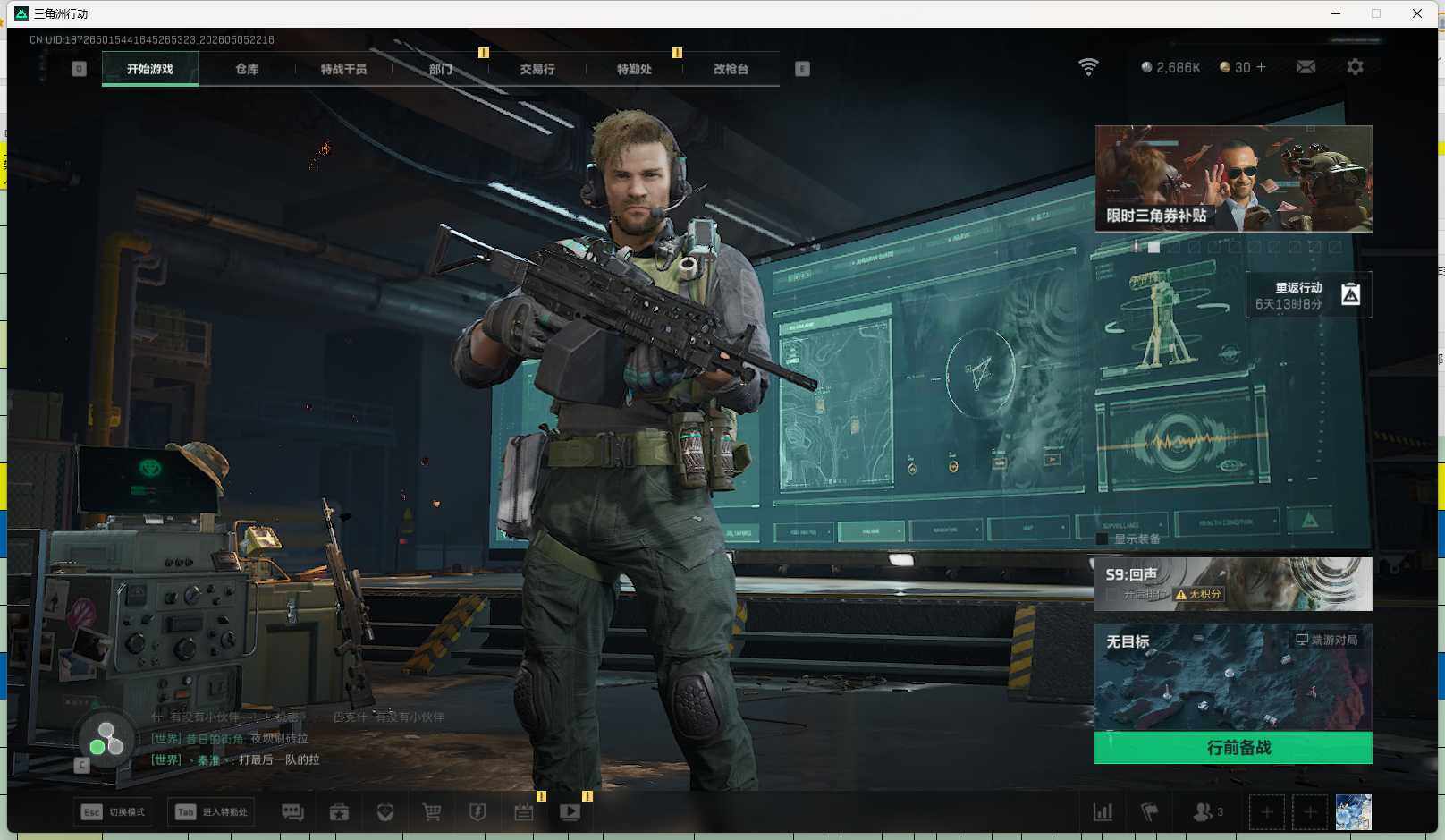Click the E key next-tab icon
This screenshot has height=840, width=1445.
pos(802,69)
